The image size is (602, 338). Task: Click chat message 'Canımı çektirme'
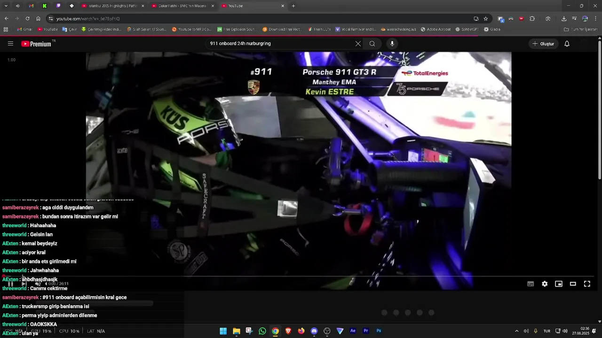(x=48, y=288)
